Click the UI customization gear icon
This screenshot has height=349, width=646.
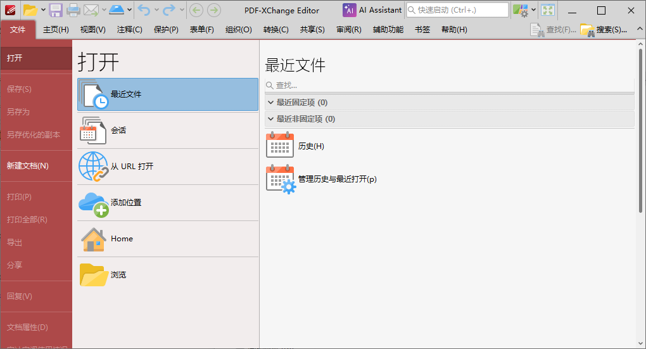click(521, 10)
